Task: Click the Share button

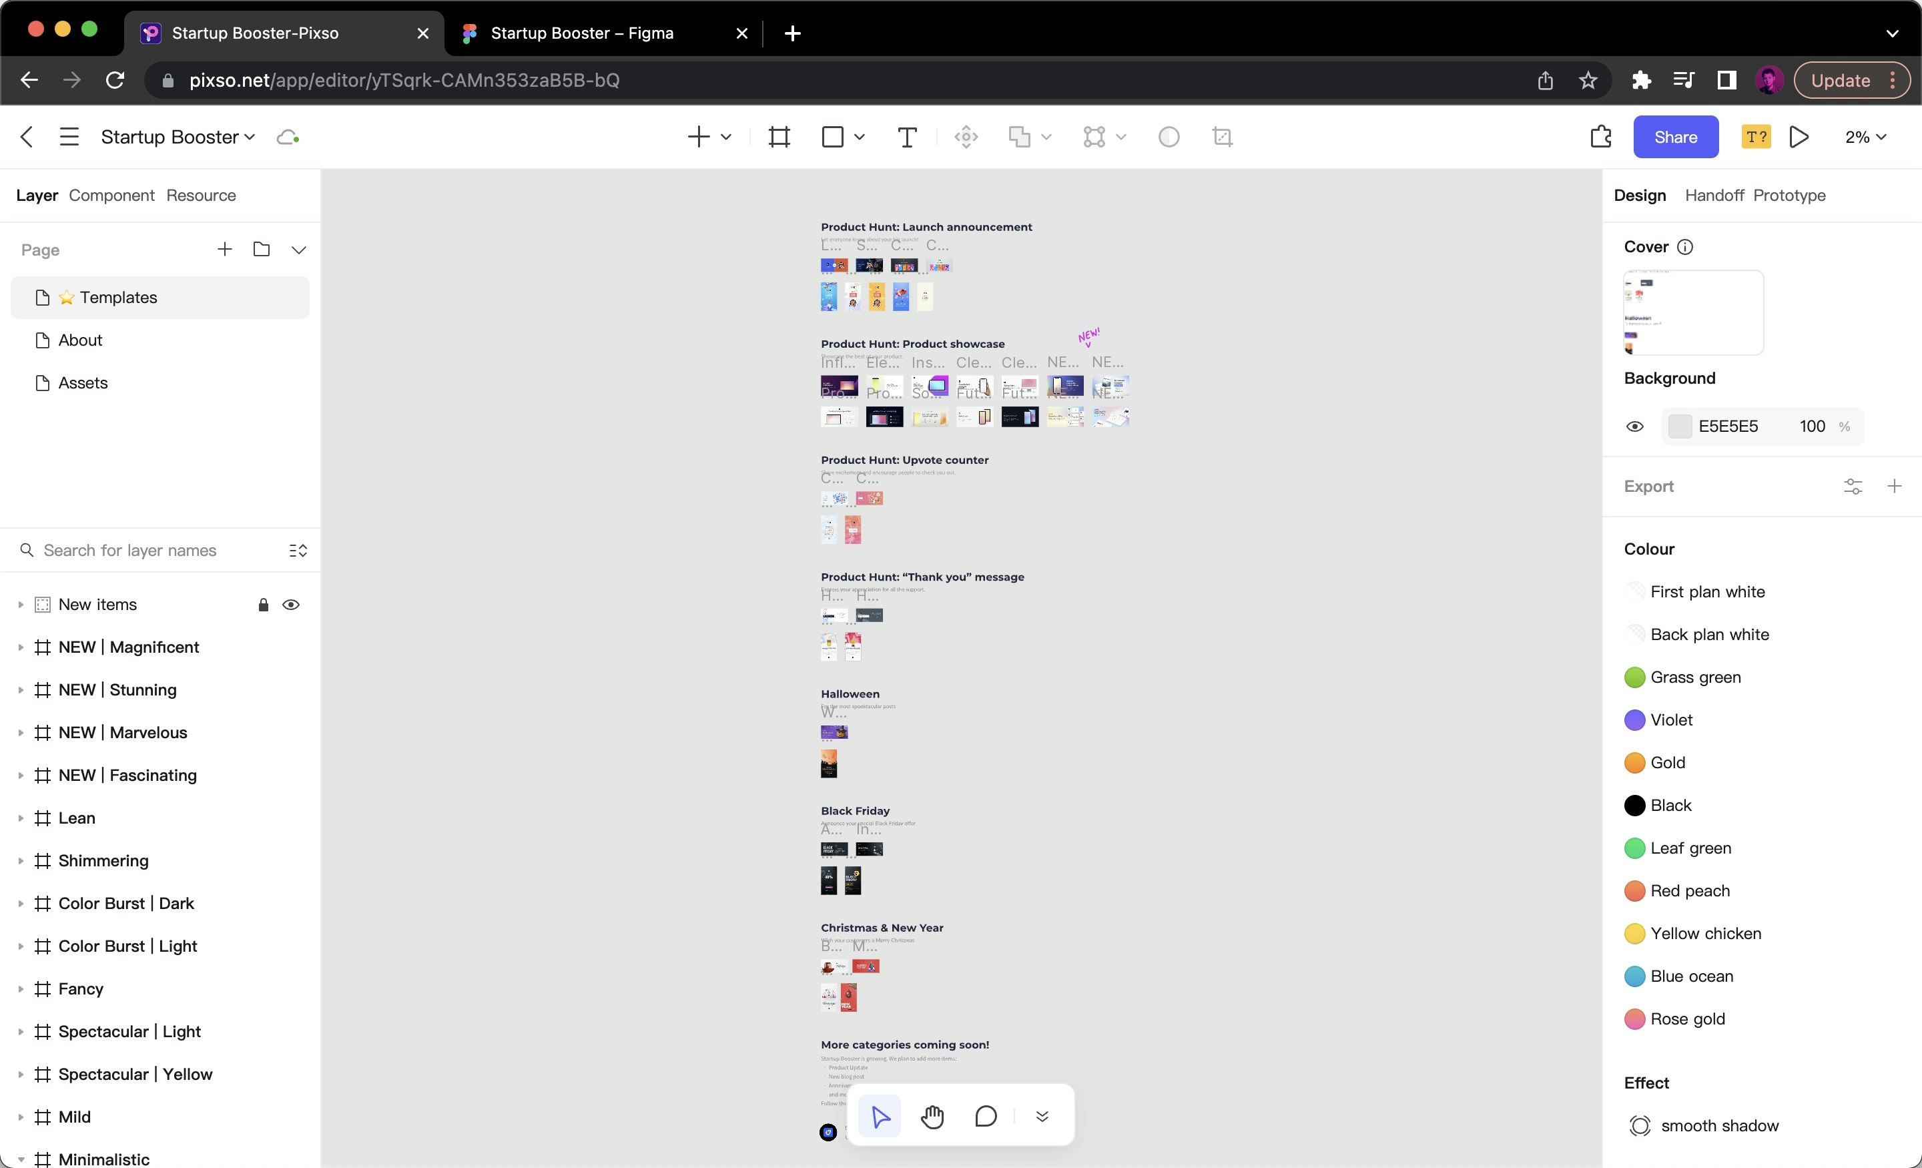Action: [1674, 137]
